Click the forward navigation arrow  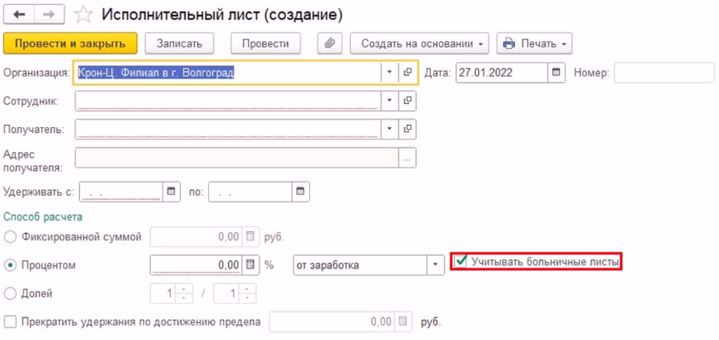coord(48,15)
